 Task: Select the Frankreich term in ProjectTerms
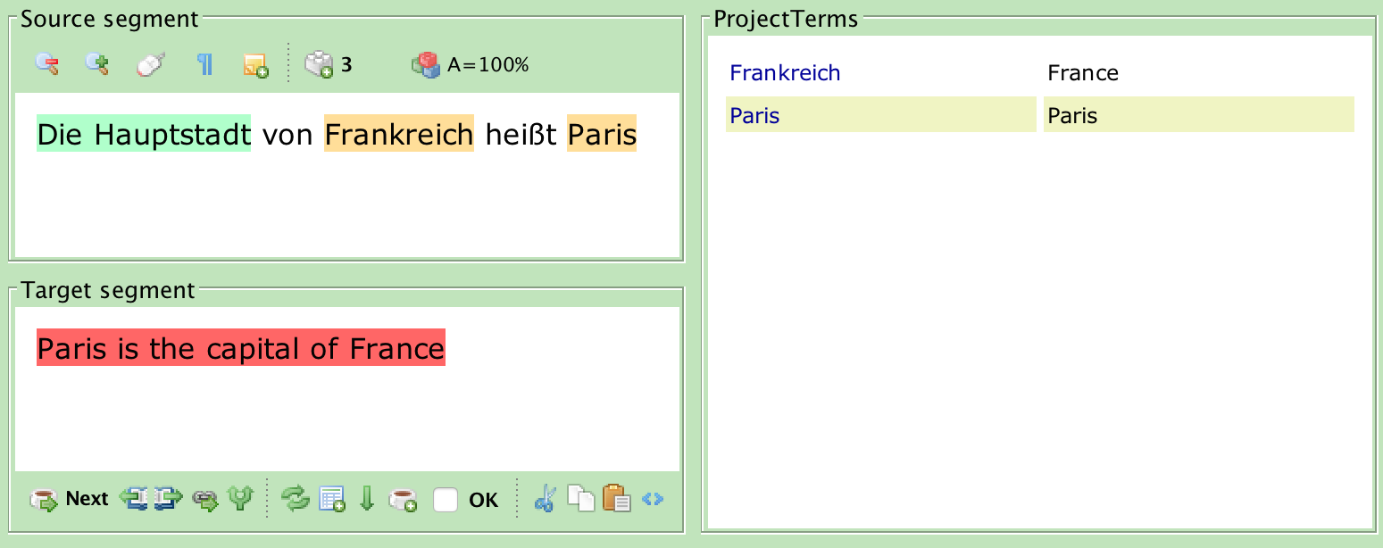785,73
